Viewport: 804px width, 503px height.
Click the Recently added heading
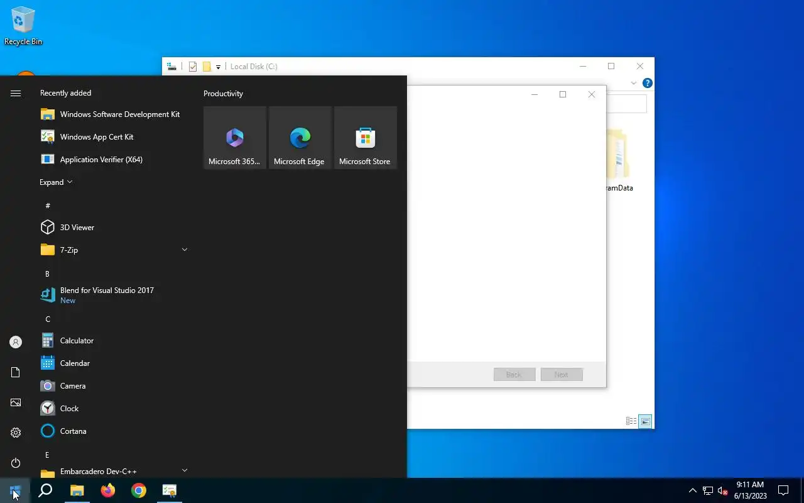point(65,93)
